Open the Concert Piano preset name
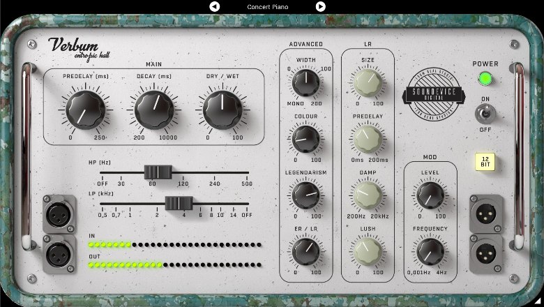This screenshot has width=544, height=307. tap(267, 7)
